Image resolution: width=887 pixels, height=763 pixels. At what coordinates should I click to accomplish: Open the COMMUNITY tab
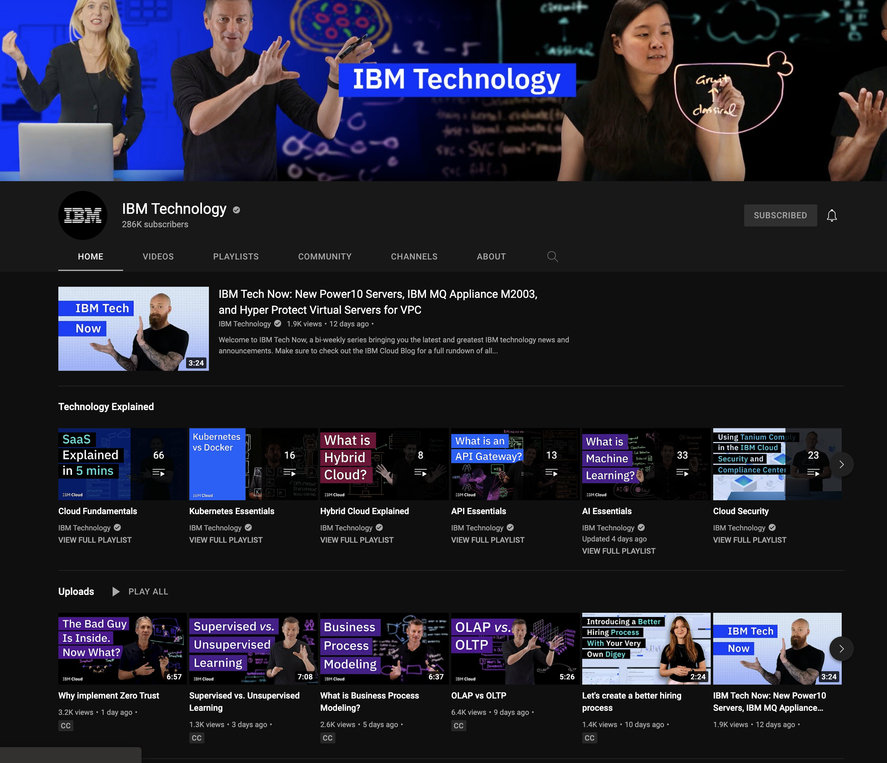coord(325,257)
